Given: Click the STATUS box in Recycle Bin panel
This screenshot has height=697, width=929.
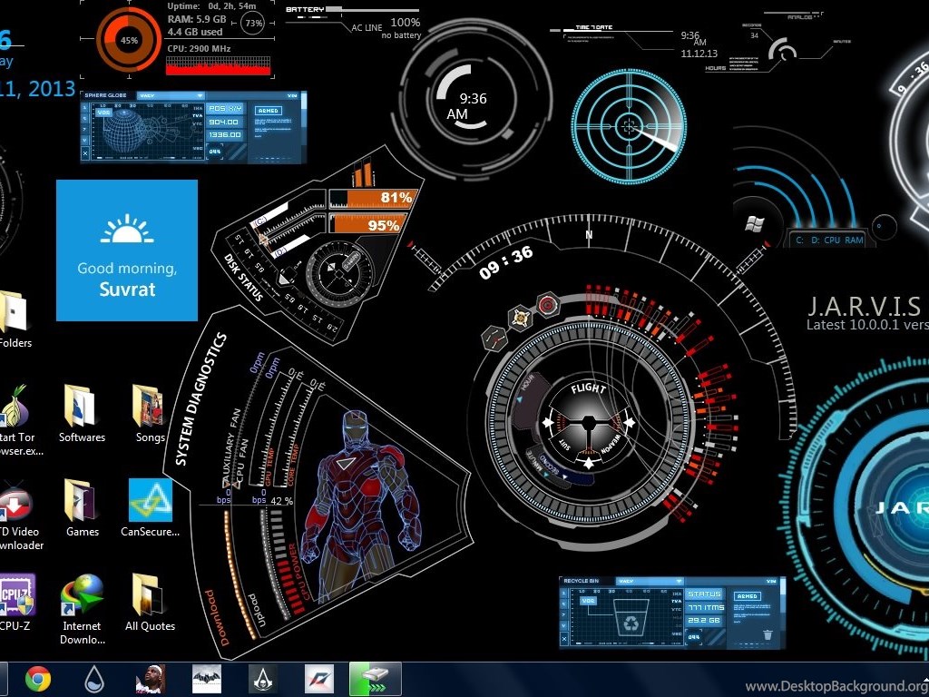Looking at the screenshot, I should pos(704,594).
